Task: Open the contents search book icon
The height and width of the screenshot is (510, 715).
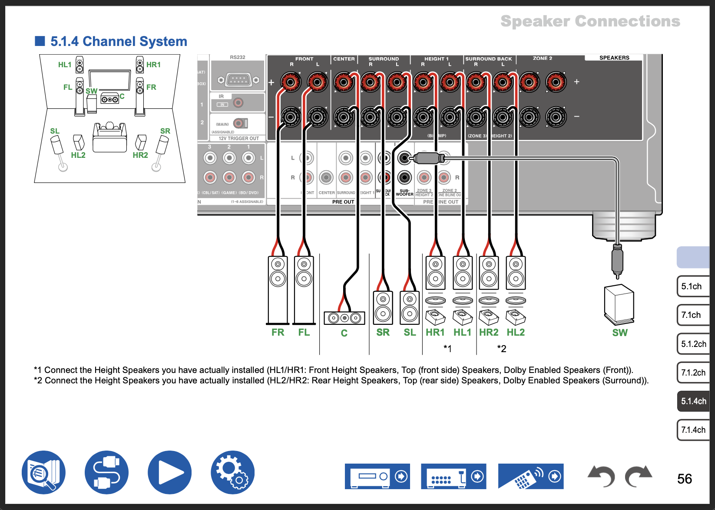Action: [x=43, y=472]
